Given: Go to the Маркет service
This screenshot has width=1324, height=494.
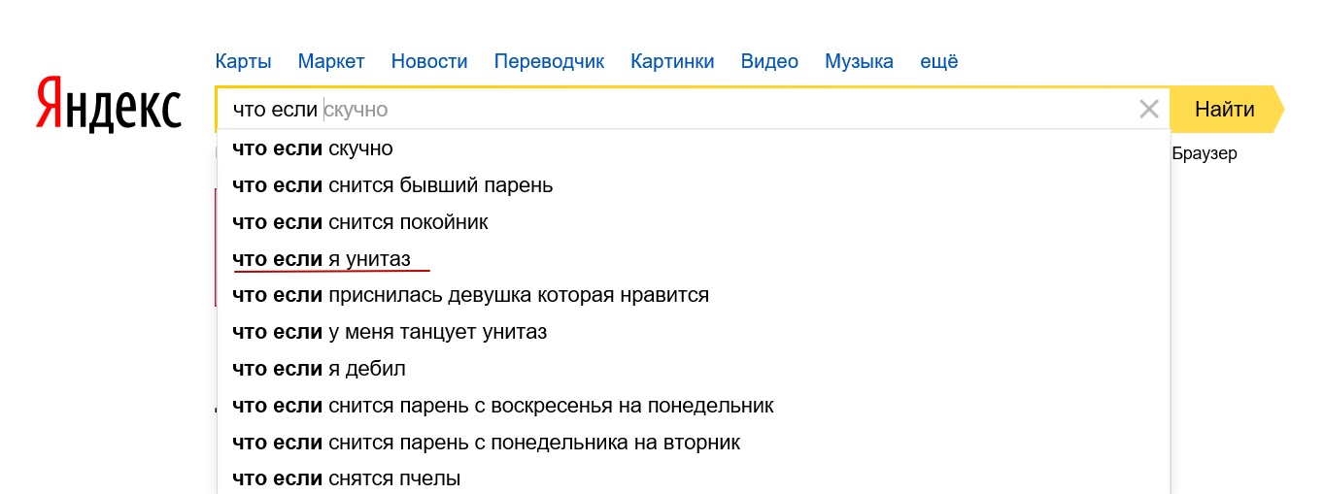Looking at the screenshot, I should point(331,61).
